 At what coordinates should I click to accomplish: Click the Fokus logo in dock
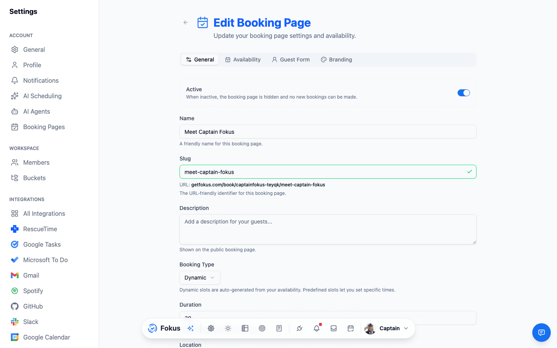click(164, 328)
